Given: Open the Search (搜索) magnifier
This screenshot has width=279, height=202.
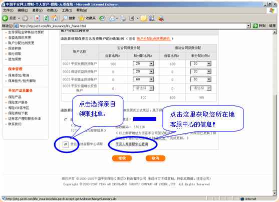Looking at the screenshot, I should 68,18.
